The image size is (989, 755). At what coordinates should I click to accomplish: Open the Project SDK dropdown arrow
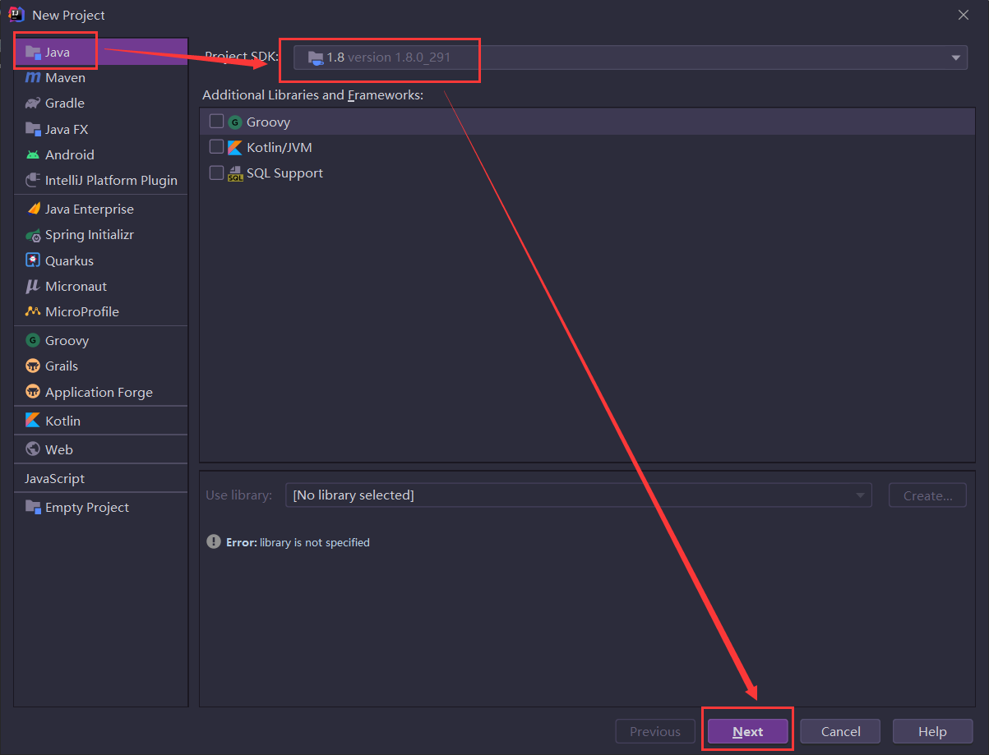955,58
